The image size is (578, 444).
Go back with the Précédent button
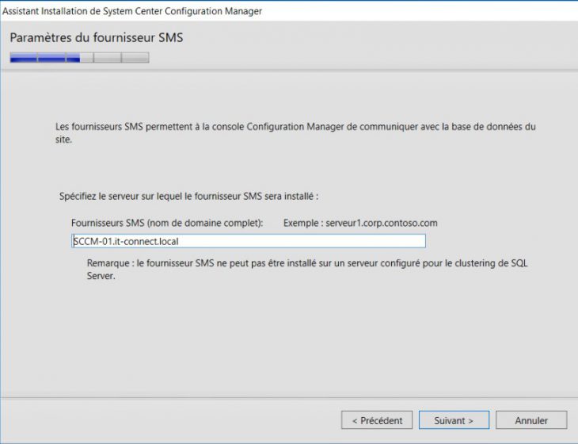click(x=377, y=420)
